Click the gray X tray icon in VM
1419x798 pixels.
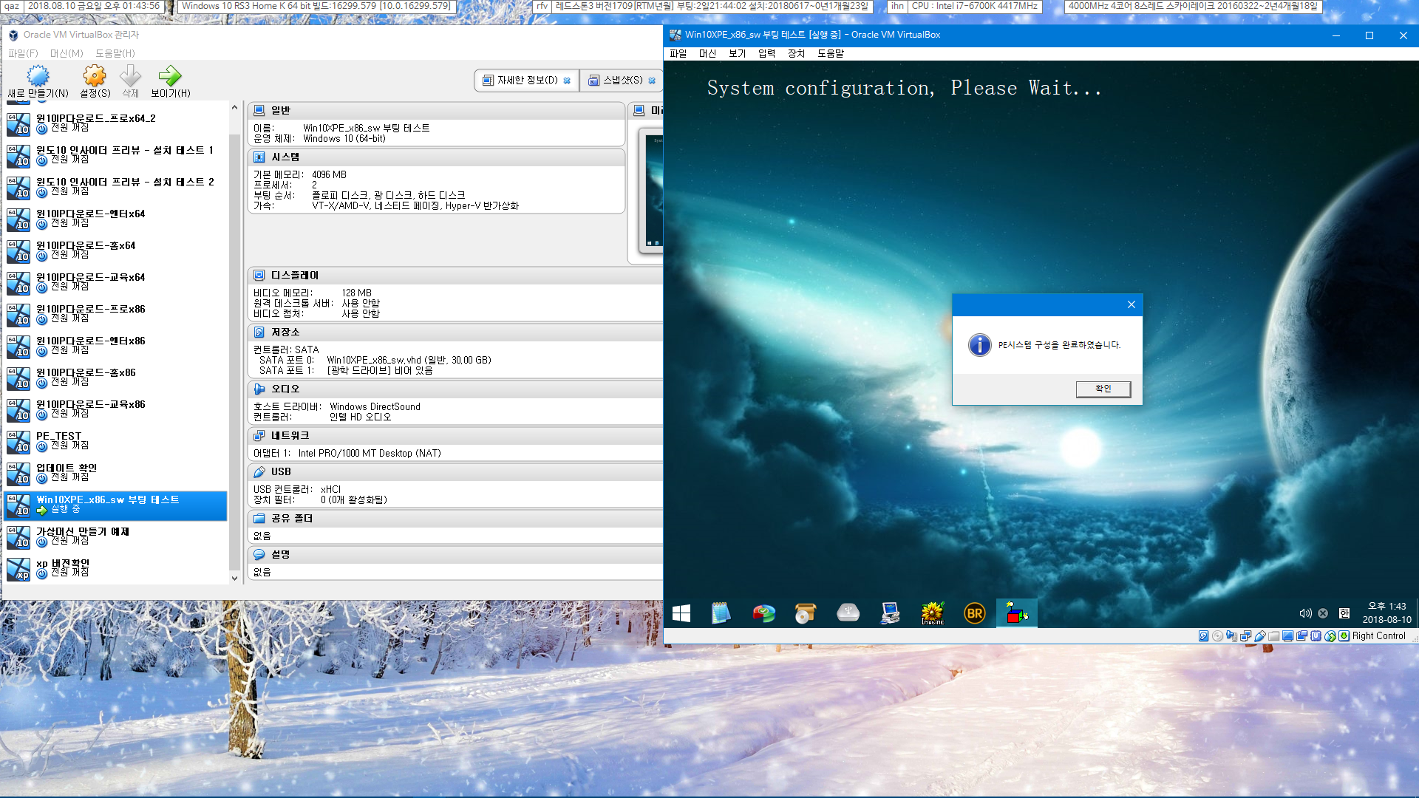click(x=1323, y=613)
